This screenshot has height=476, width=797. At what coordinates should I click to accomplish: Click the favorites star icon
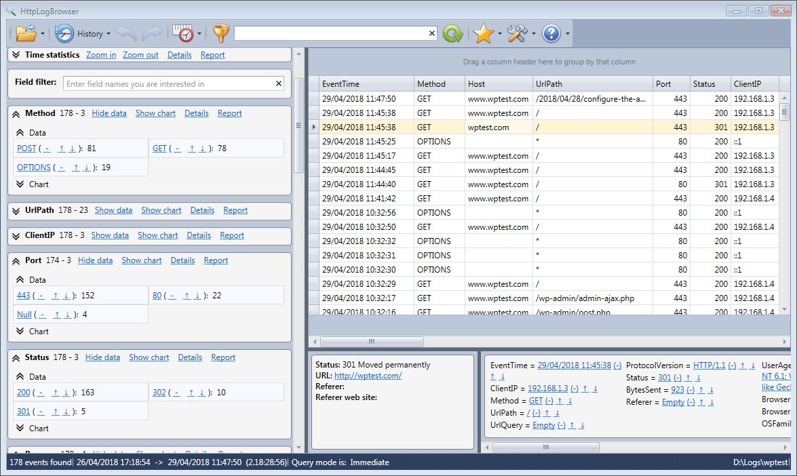coord(484,33)
